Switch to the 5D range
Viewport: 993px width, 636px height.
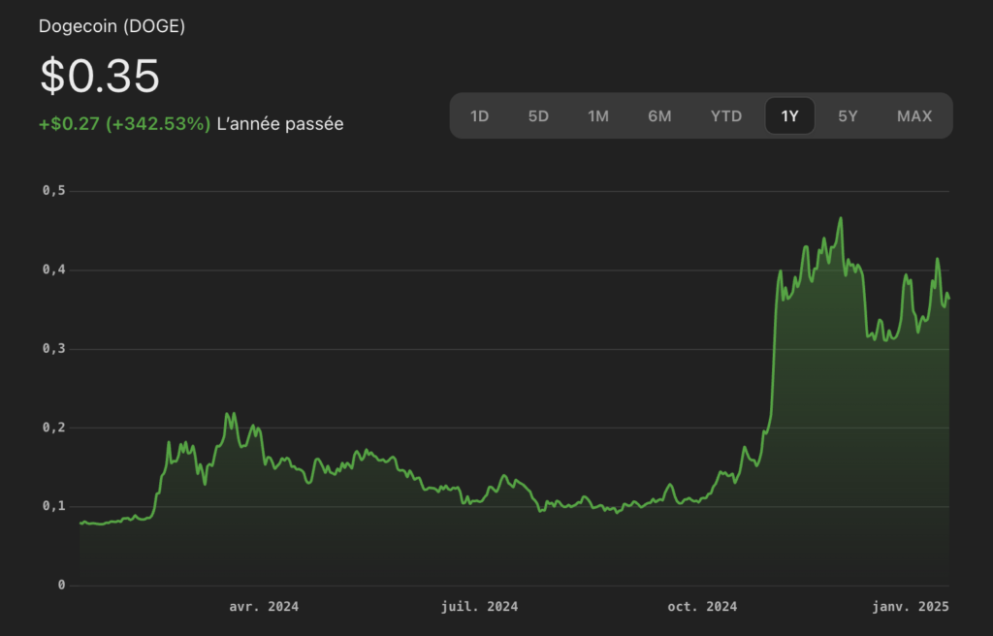[x=538, y=116]
